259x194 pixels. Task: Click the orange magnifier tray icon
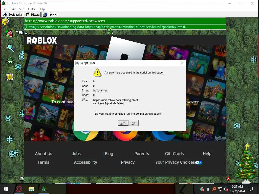[214, 189]
